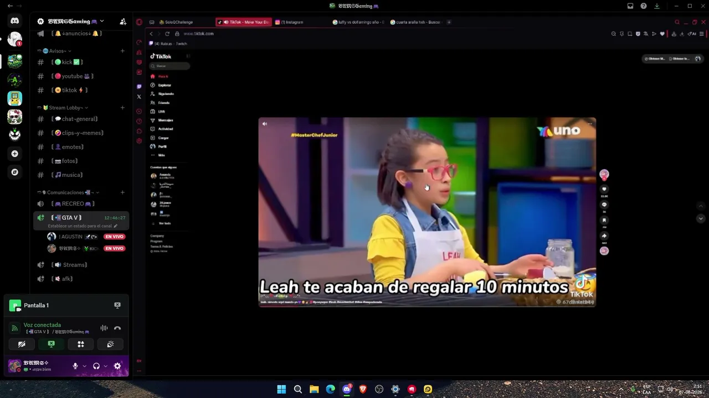Viewport: 709px width, 398px height.
Task: Open the Discover servers compass icon
Action: (x=15, y=172)
